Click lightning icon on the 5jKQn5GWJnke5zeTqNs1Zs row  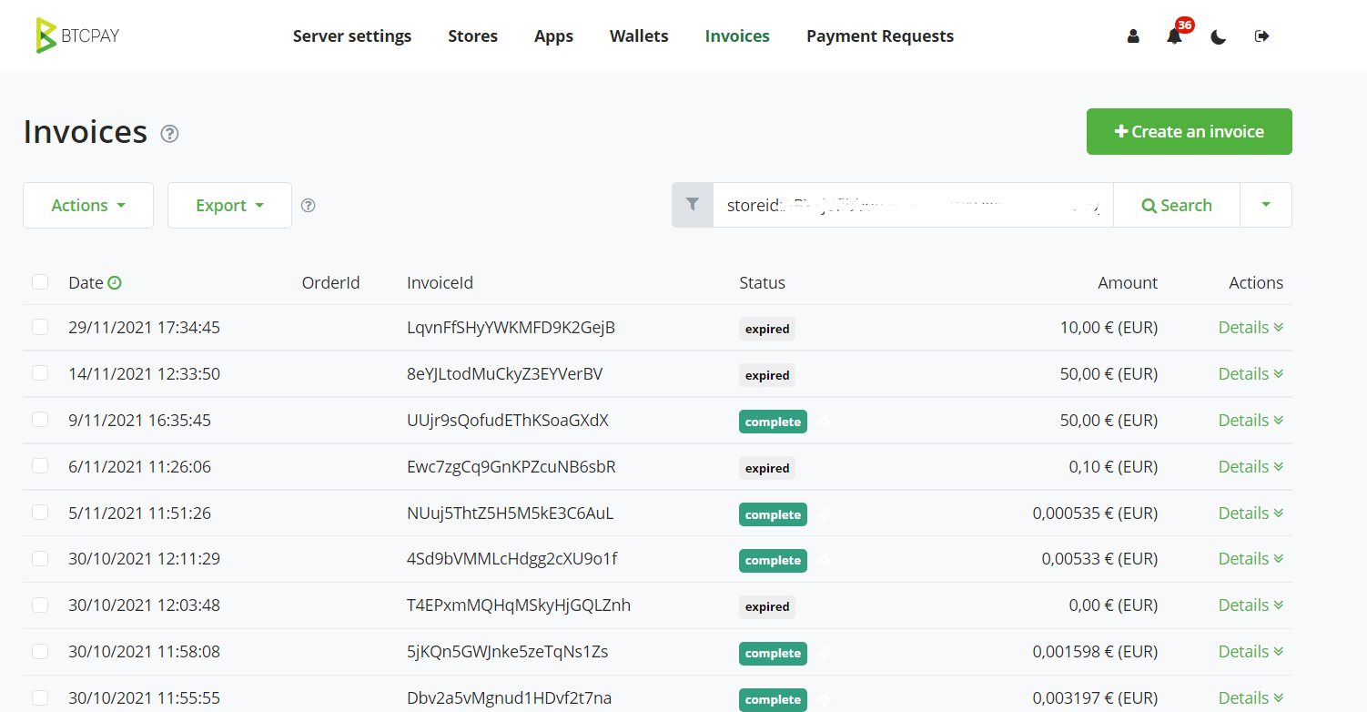pos(825,654)
